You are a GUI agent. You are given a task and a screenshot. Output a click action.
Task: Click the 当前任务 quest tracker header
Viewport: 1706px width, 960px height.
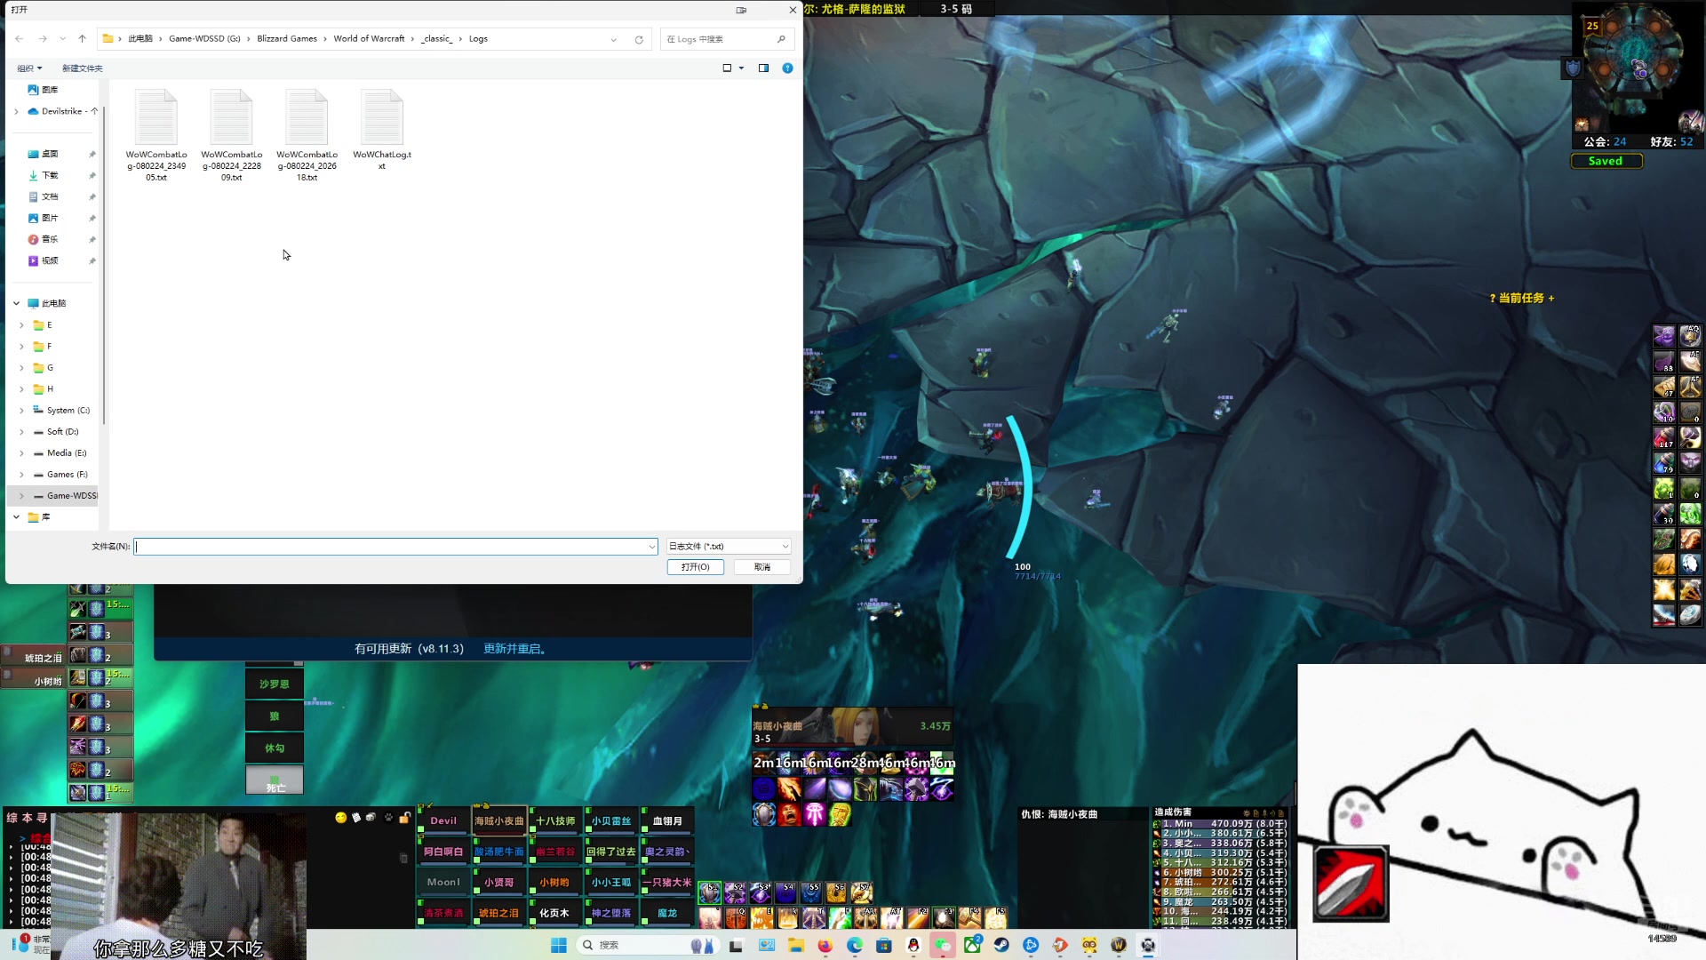coord(1522,298)
